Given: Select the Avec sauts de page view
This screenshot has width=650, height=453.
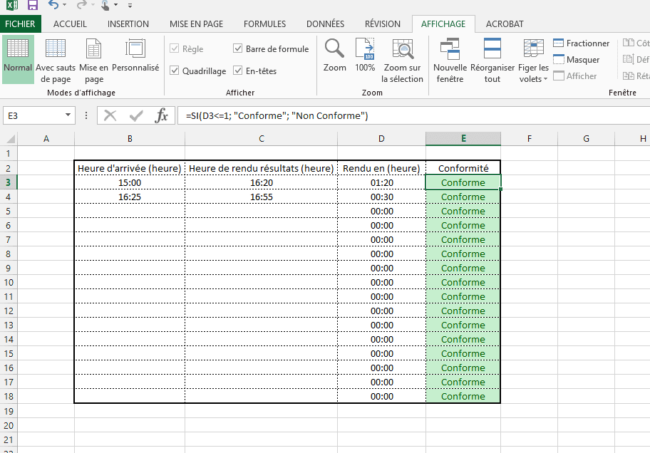Looking at the screenshot, I should pyautogui.click(x=56, y=60).
